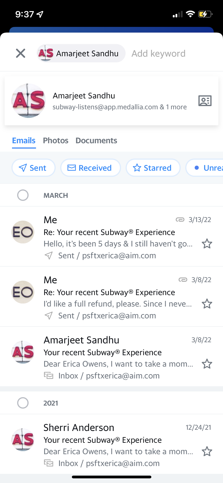Switch to the Documents tab

96,140
